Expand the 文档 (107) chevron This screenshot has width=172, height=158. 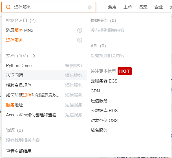(34, 56)
